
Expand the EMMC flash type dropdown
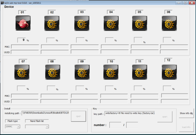(x=12, y=126)
